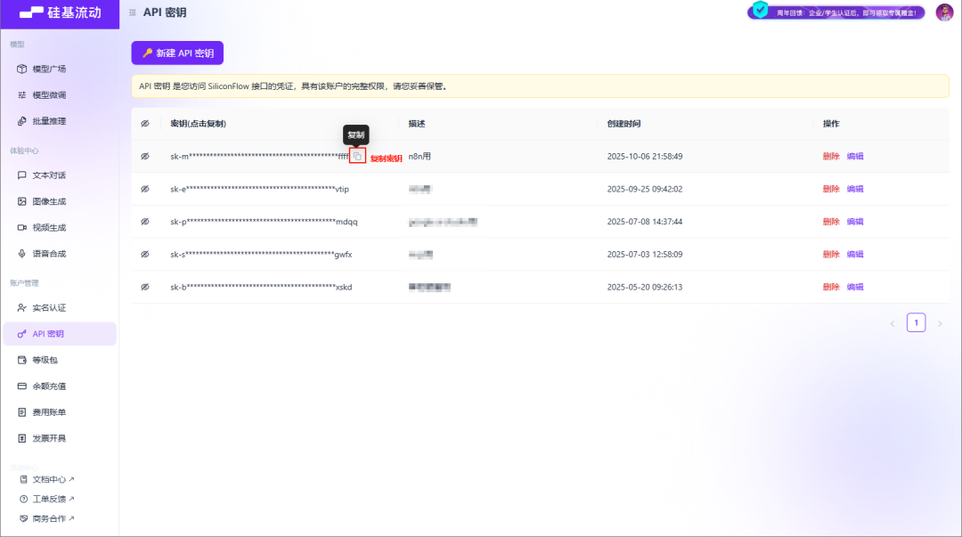Screen dimensions: 962x537
Task: Reveal the sk-b key ending xskd
Action: [145, 287]
